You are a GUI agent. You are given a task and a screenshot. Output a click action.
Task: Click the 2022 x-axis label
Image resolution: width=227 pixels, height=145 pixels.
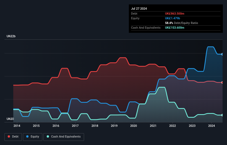tap(173, 126)
